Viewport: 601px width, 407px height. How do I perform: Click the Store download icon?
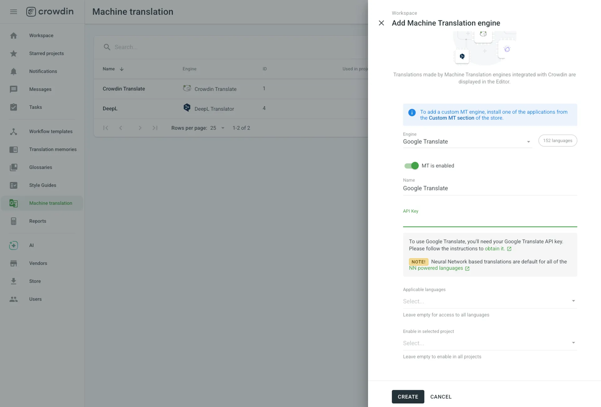(x=13, y=281)
